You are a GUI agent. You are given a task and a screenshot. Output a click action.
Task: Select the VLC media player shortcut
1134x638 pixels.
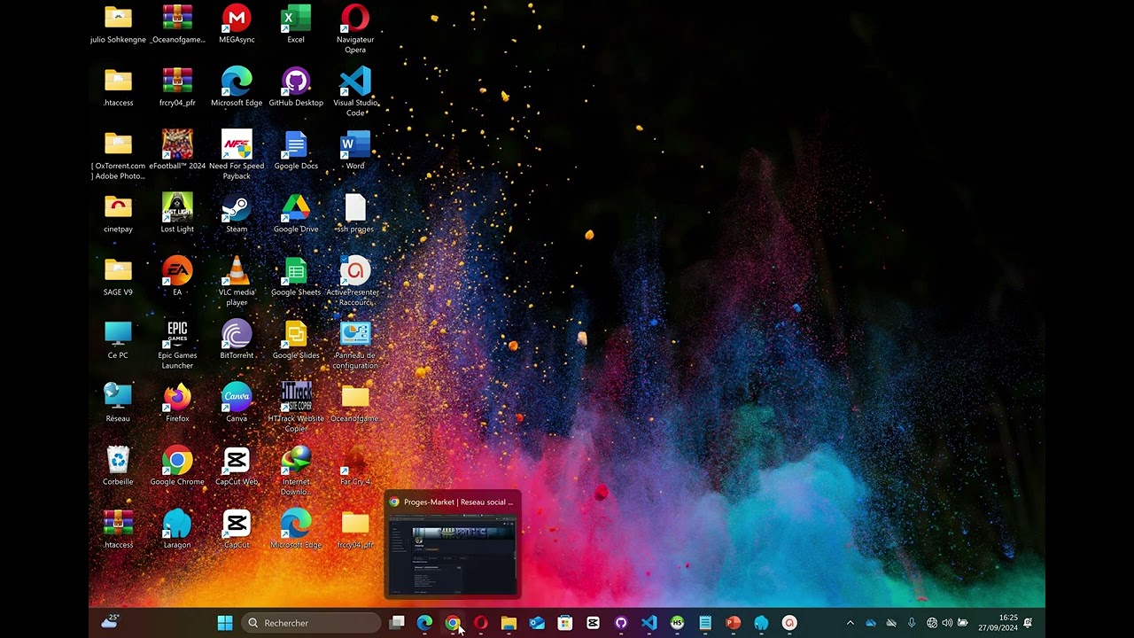point(237,282)
